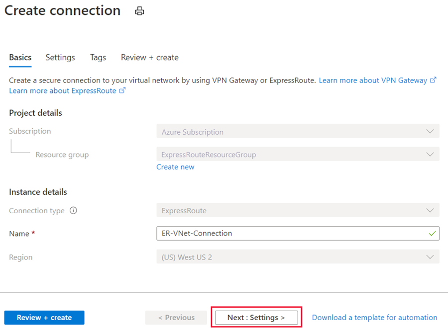Click the green checkmark in Name field
Image resolution: width=448 pixels, height=328 pixels.
431,233
